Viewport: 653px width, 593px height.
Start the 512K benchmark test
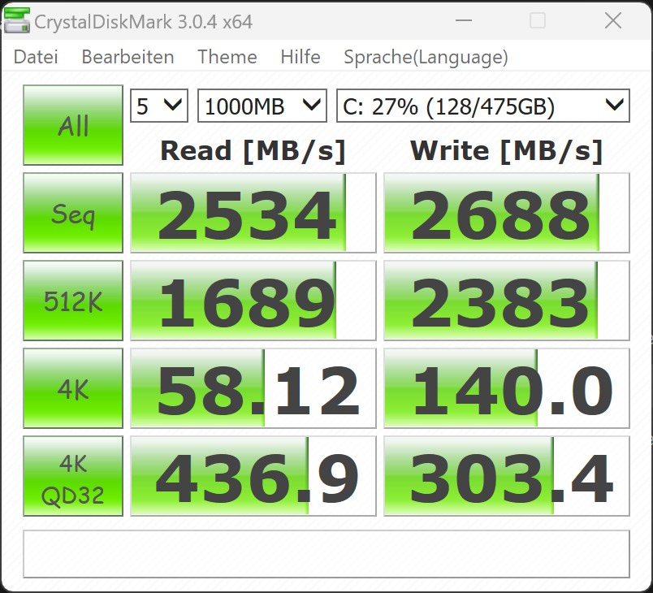point(73,301)
